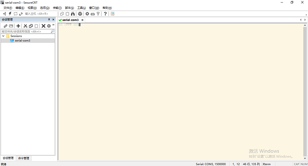308x166 pixels.
Task: Open the 传输(T) menu
Action: [57, 8]
